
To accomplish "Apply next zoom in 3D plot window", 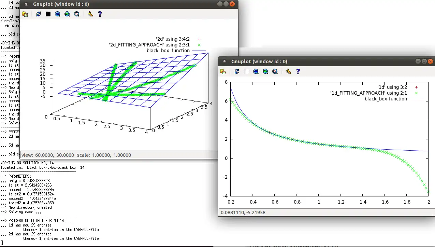I will point(67,14).
